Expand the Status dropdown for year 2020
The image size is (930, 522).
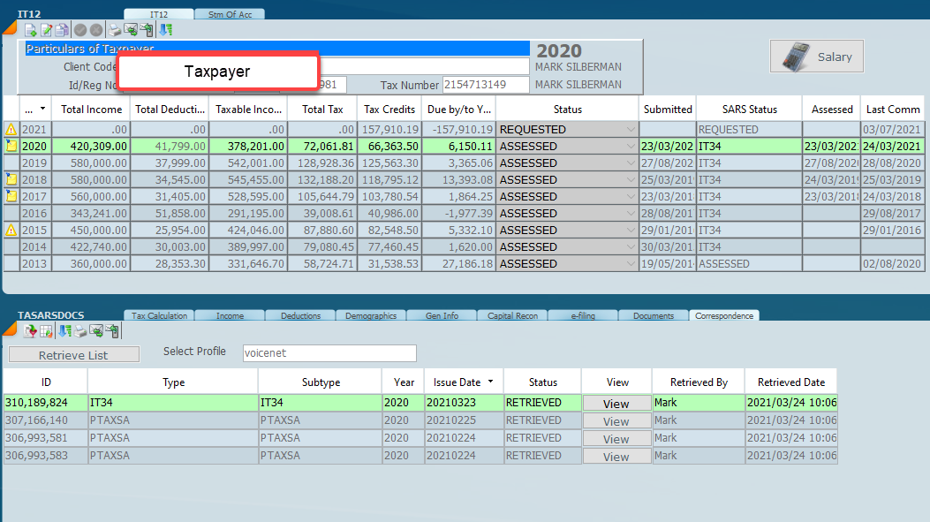[630, 147]
